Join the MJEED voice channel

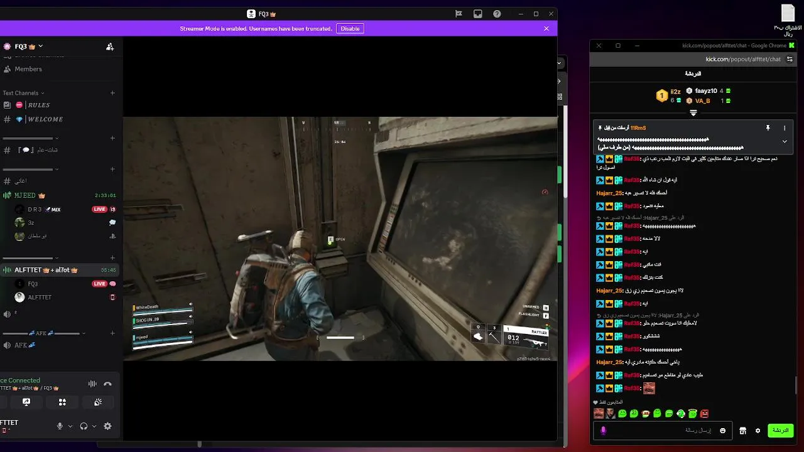[59, 195]
